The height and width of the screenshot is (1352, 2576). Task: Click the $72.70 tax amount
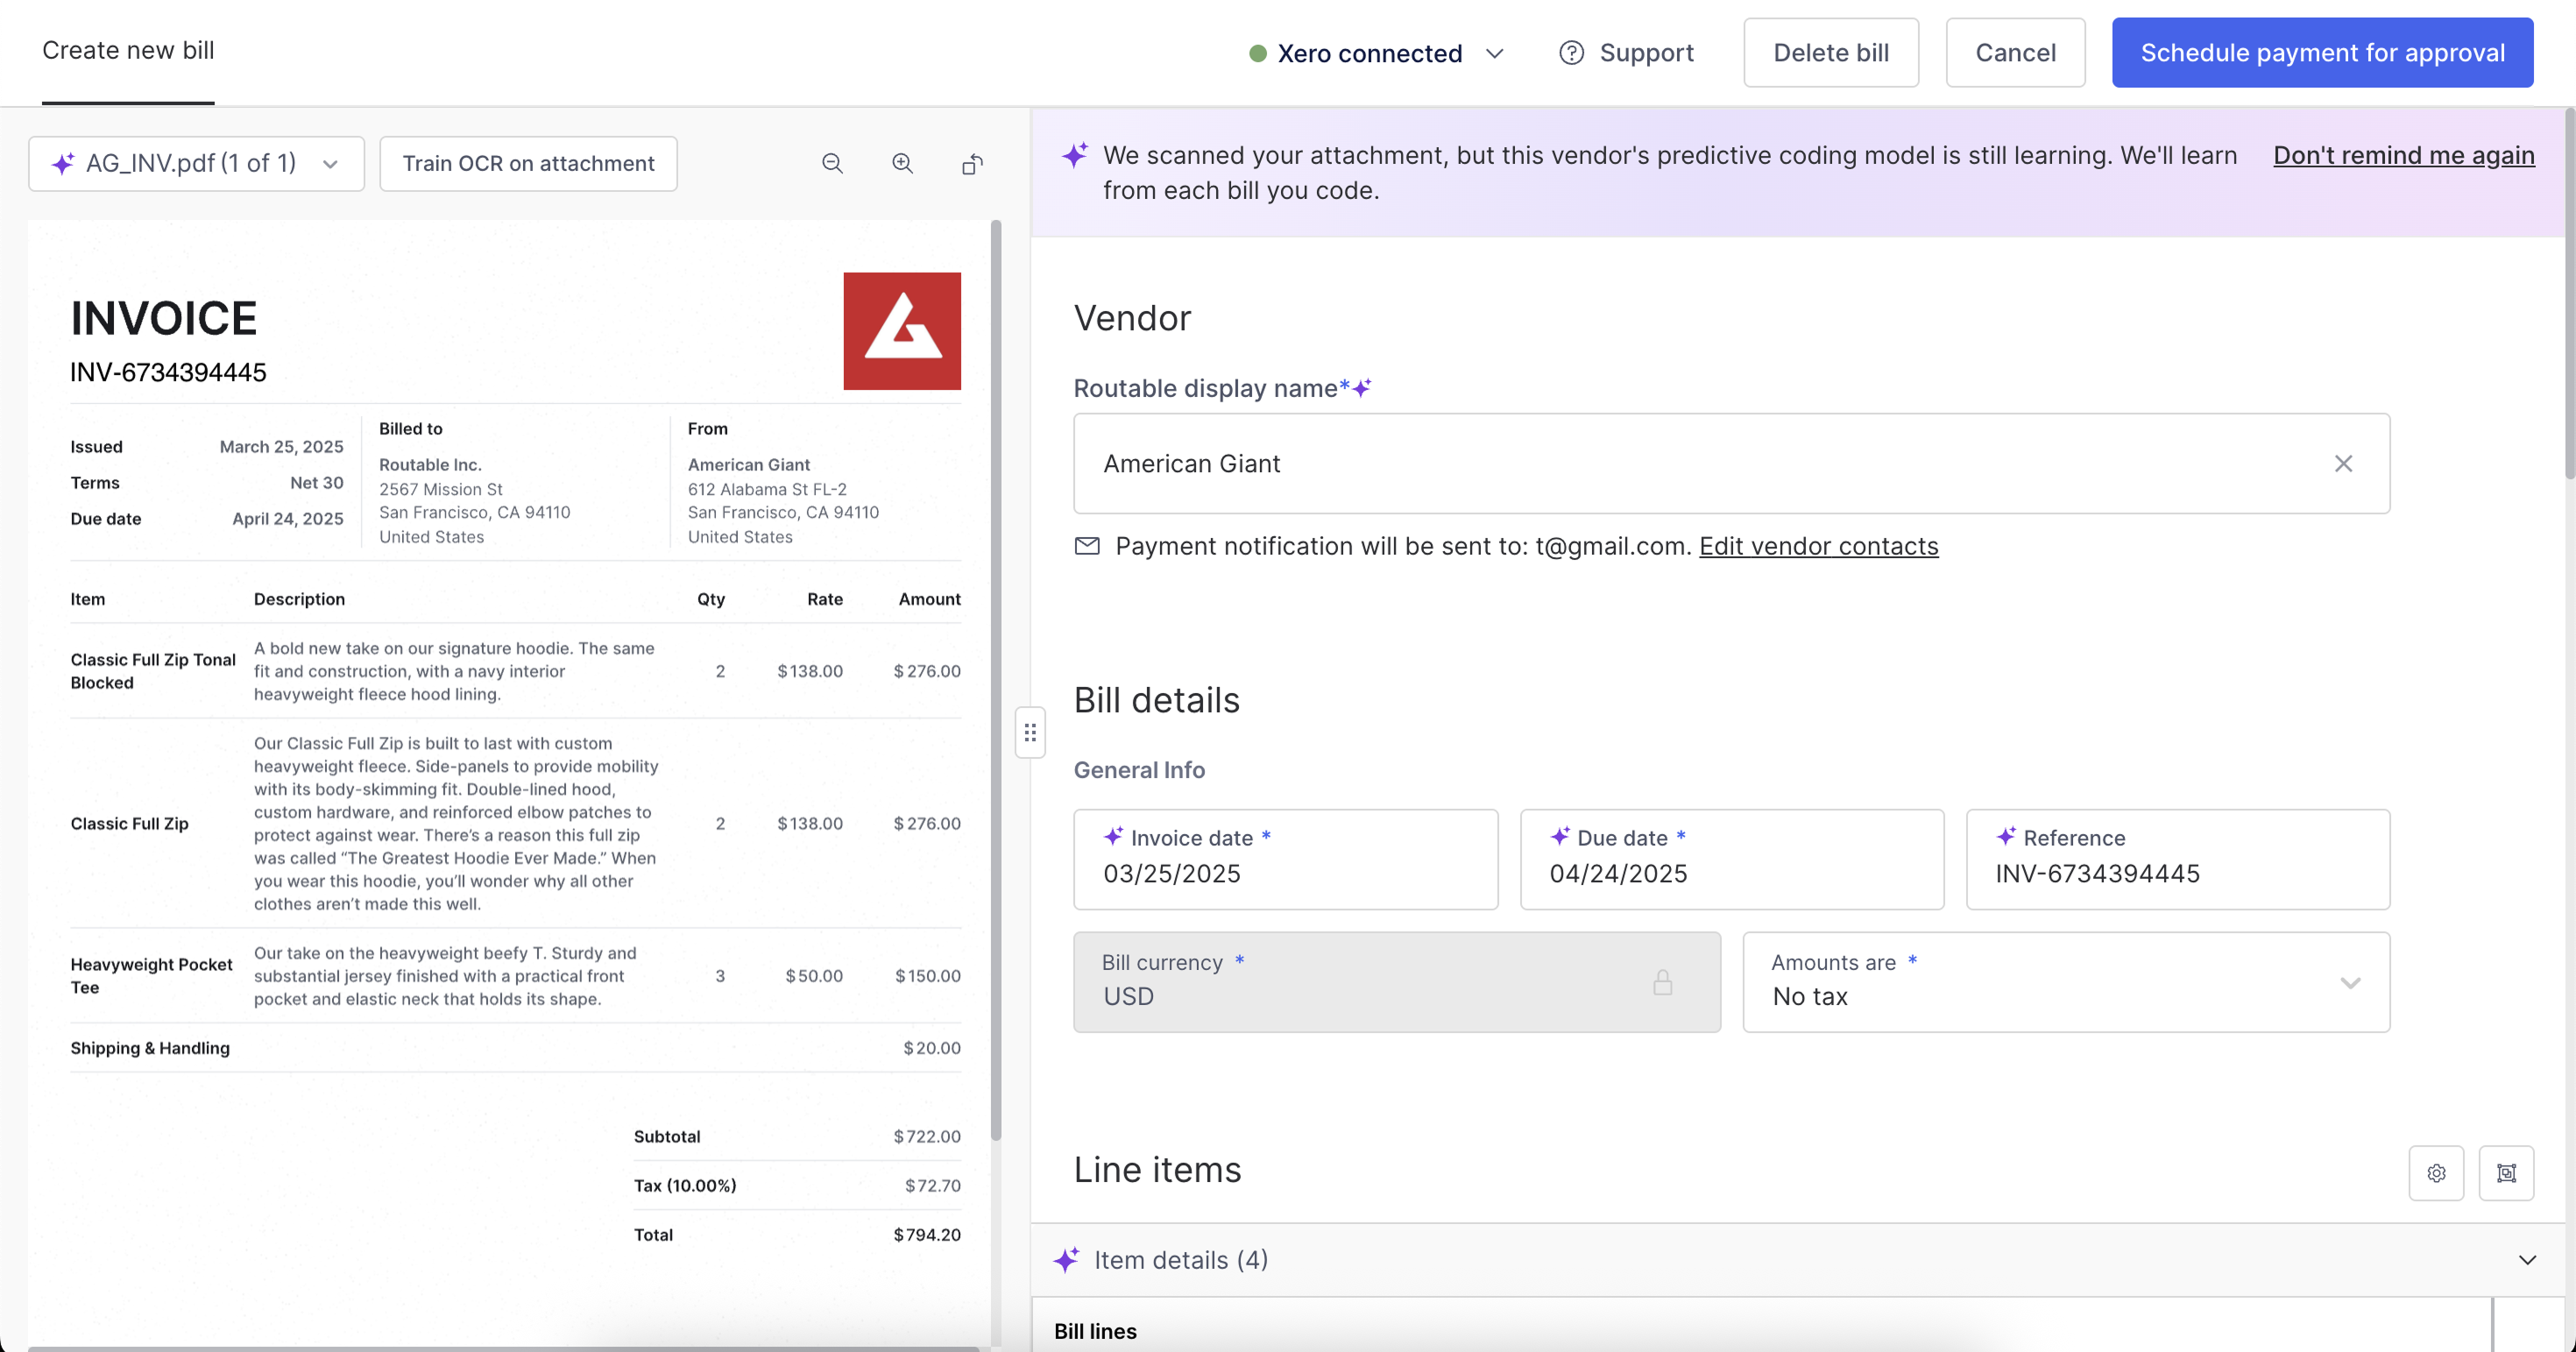933,1185
